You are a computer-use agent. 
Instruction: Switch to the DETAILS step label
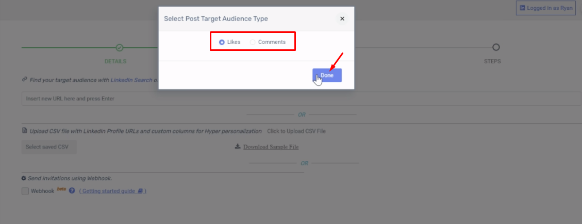click(x=115, y=61)
